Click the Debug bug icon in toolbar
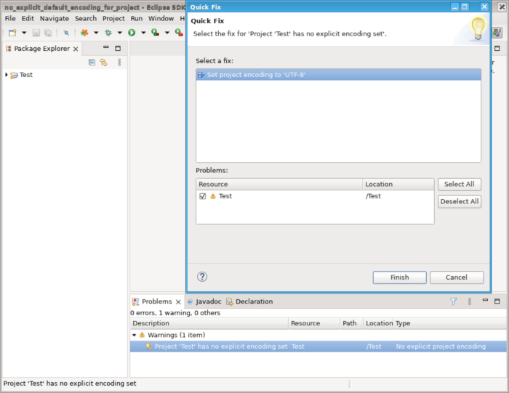This screenshot has height=393, width=509. [108, 33]
